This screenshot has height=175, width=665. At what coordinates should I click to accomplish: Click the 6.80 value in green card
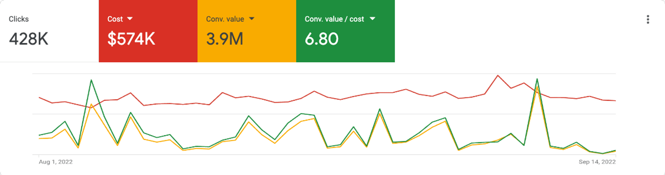tap(322, 39)
